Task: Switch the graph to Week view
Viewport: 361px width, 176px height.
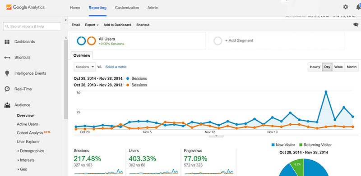Action: [338, 67]
